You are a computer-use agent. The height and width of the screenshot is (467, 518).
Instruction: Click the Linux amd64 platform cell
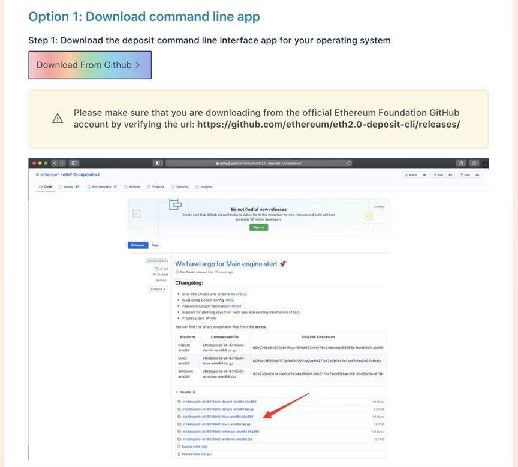coord(187,361)
